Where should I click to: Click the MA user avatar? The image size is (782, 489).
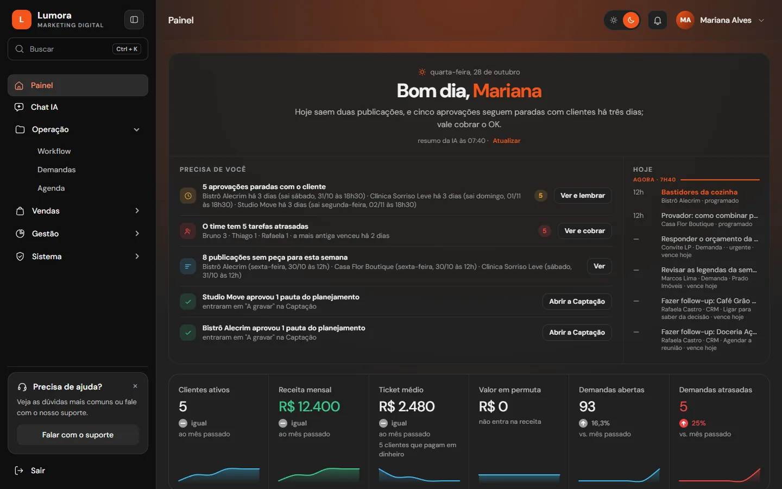[685, 20]
